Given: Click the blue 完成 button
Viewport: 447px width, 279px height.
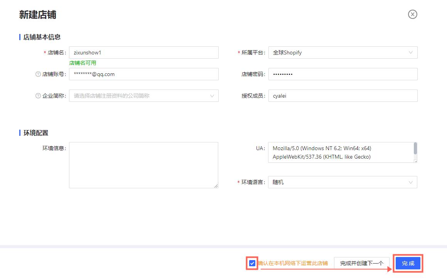Looking at the screenshot, I should pyautogui.click(x=408, y=263).
